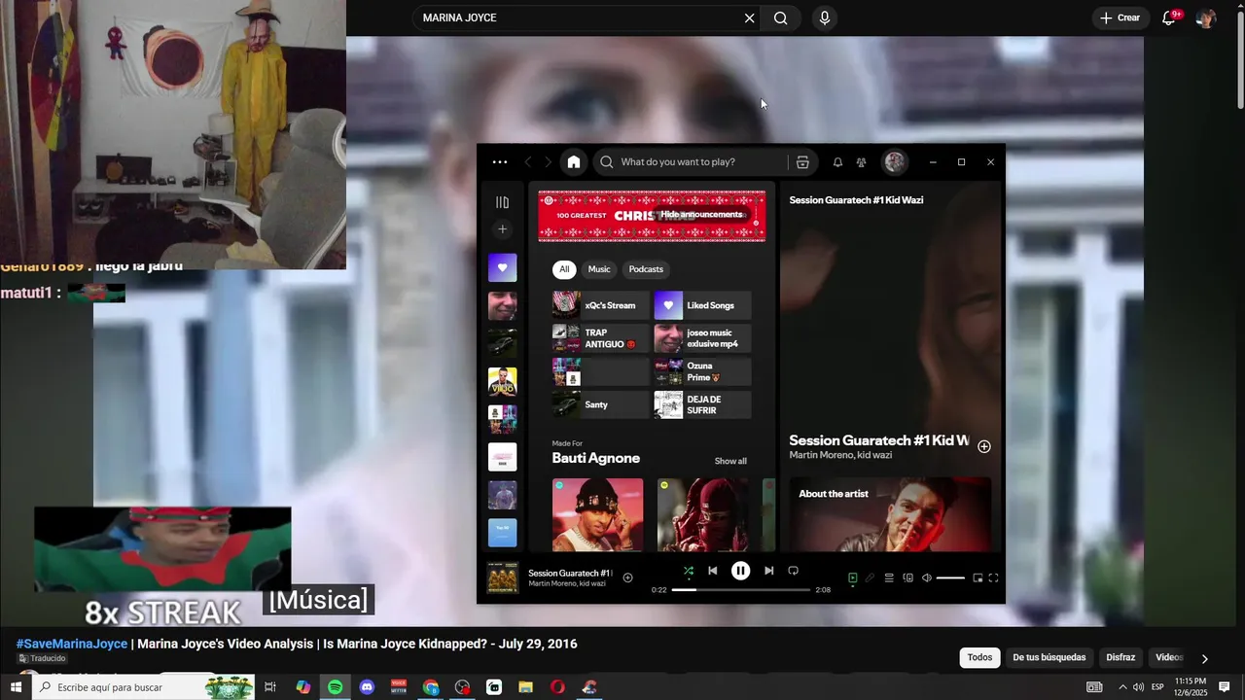Toggle the Now Playing view button
This screenshot has width=1245, height=700.
pyautogui.click(x=852, y=577)
